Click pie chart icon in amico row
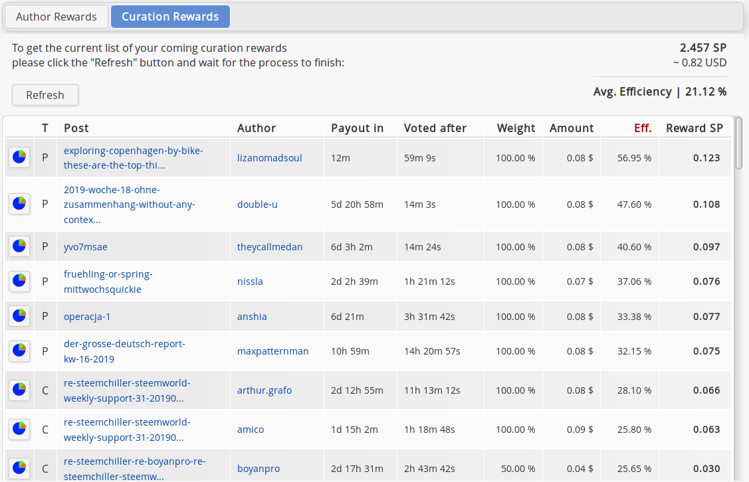749x482 pixels. coord(19,430)
